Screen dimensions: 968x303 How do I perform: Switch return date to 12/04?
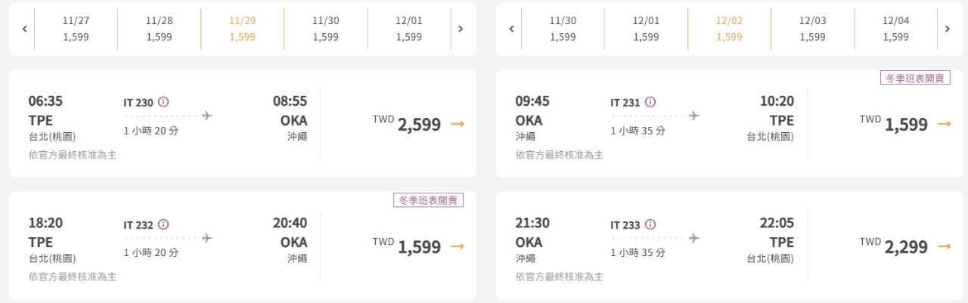(x=895, y=29)
